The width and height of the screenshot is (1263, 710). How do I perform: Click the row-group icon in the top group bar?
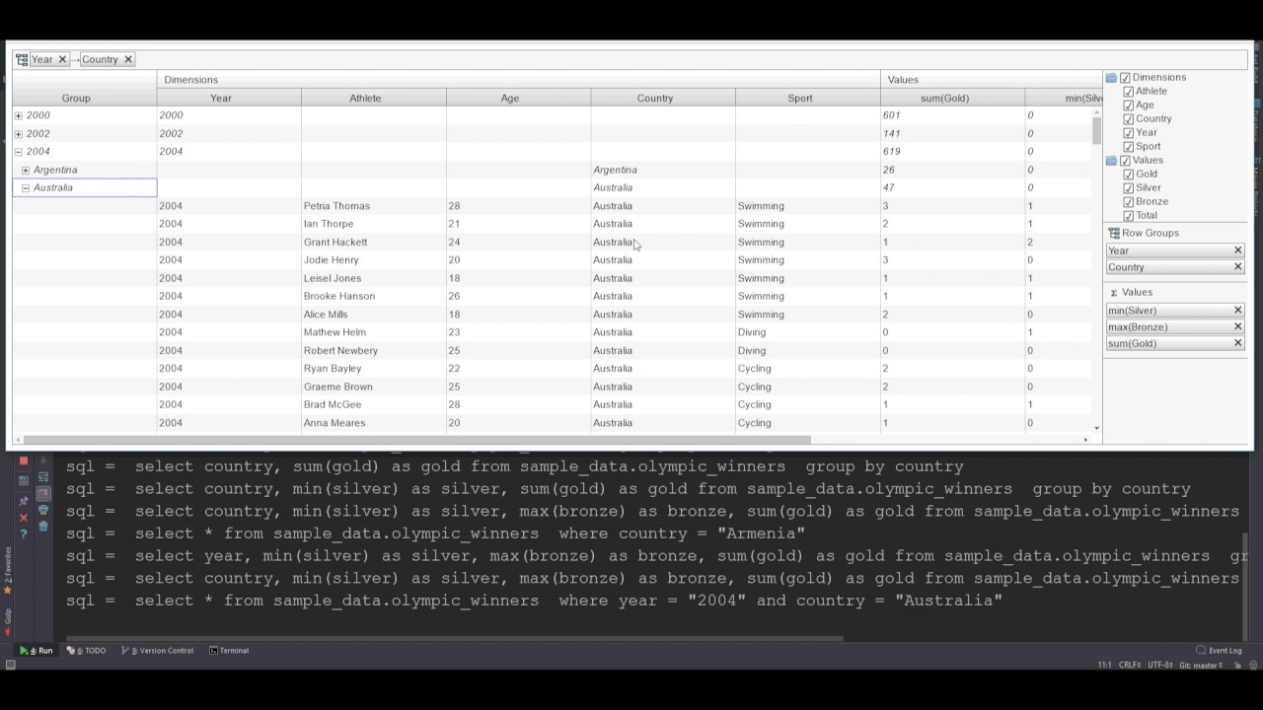(x=22, y=59)
